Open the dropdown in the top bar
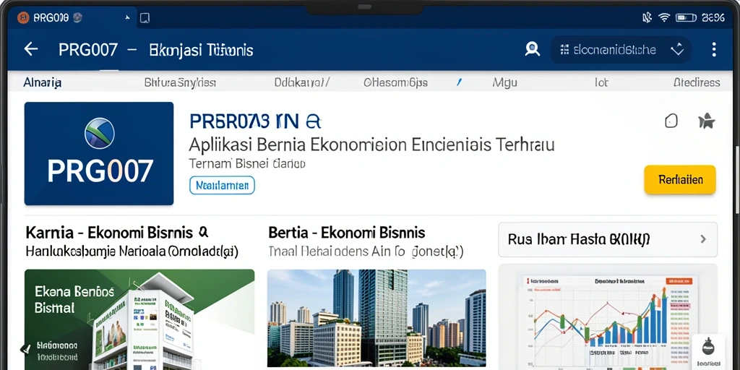Screen dimensions: 740x370 click(x=621, y=50)
